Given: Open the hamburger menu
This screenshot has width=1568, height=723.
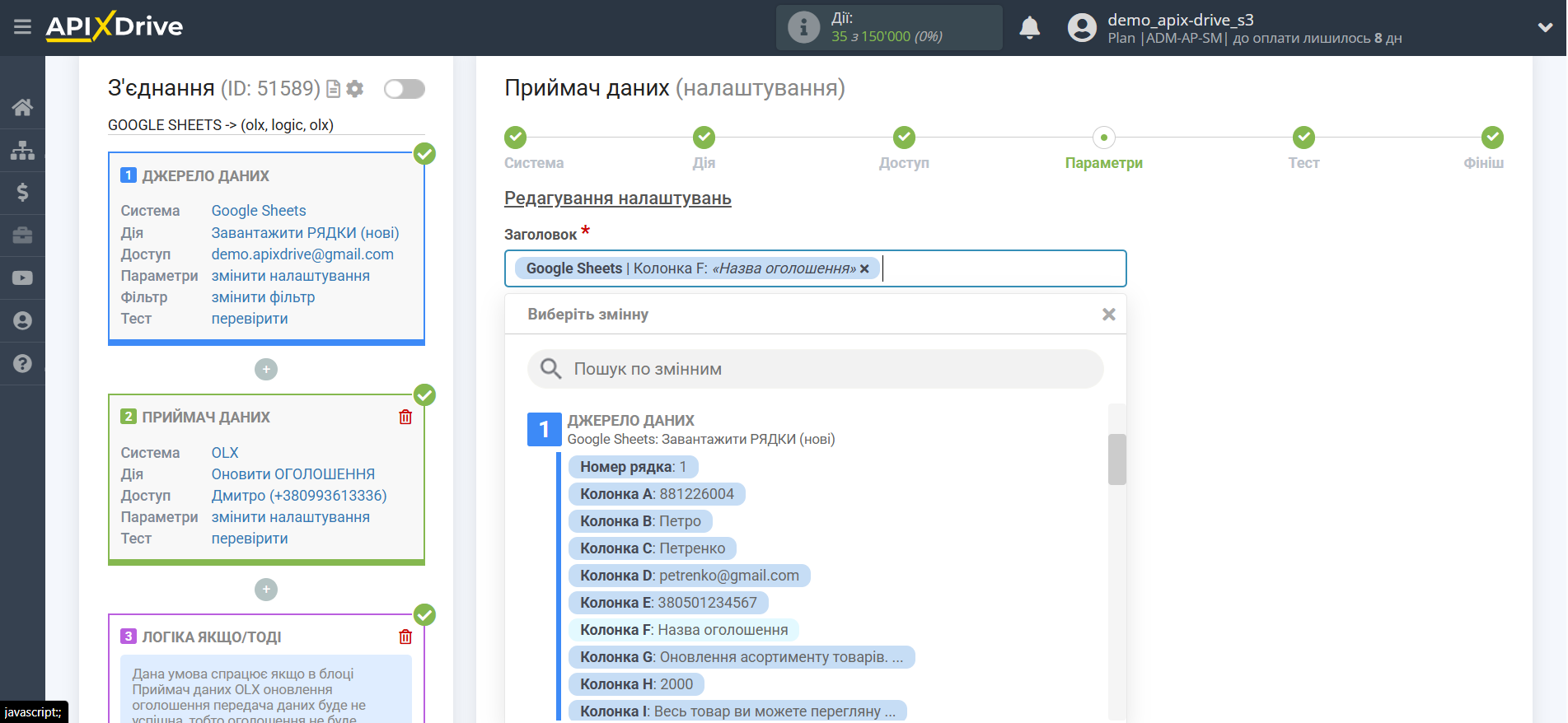Looking at the screenshot, I should (x=22, y=27).
